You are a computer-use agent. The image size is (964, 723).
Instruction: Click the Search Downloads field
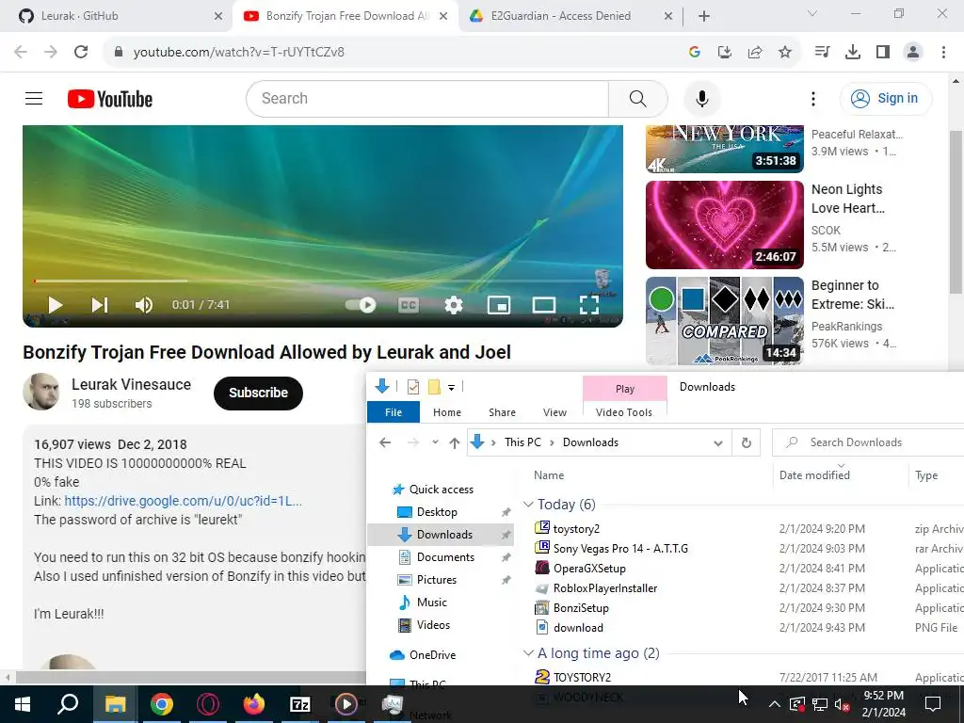(x=868, y=442)
